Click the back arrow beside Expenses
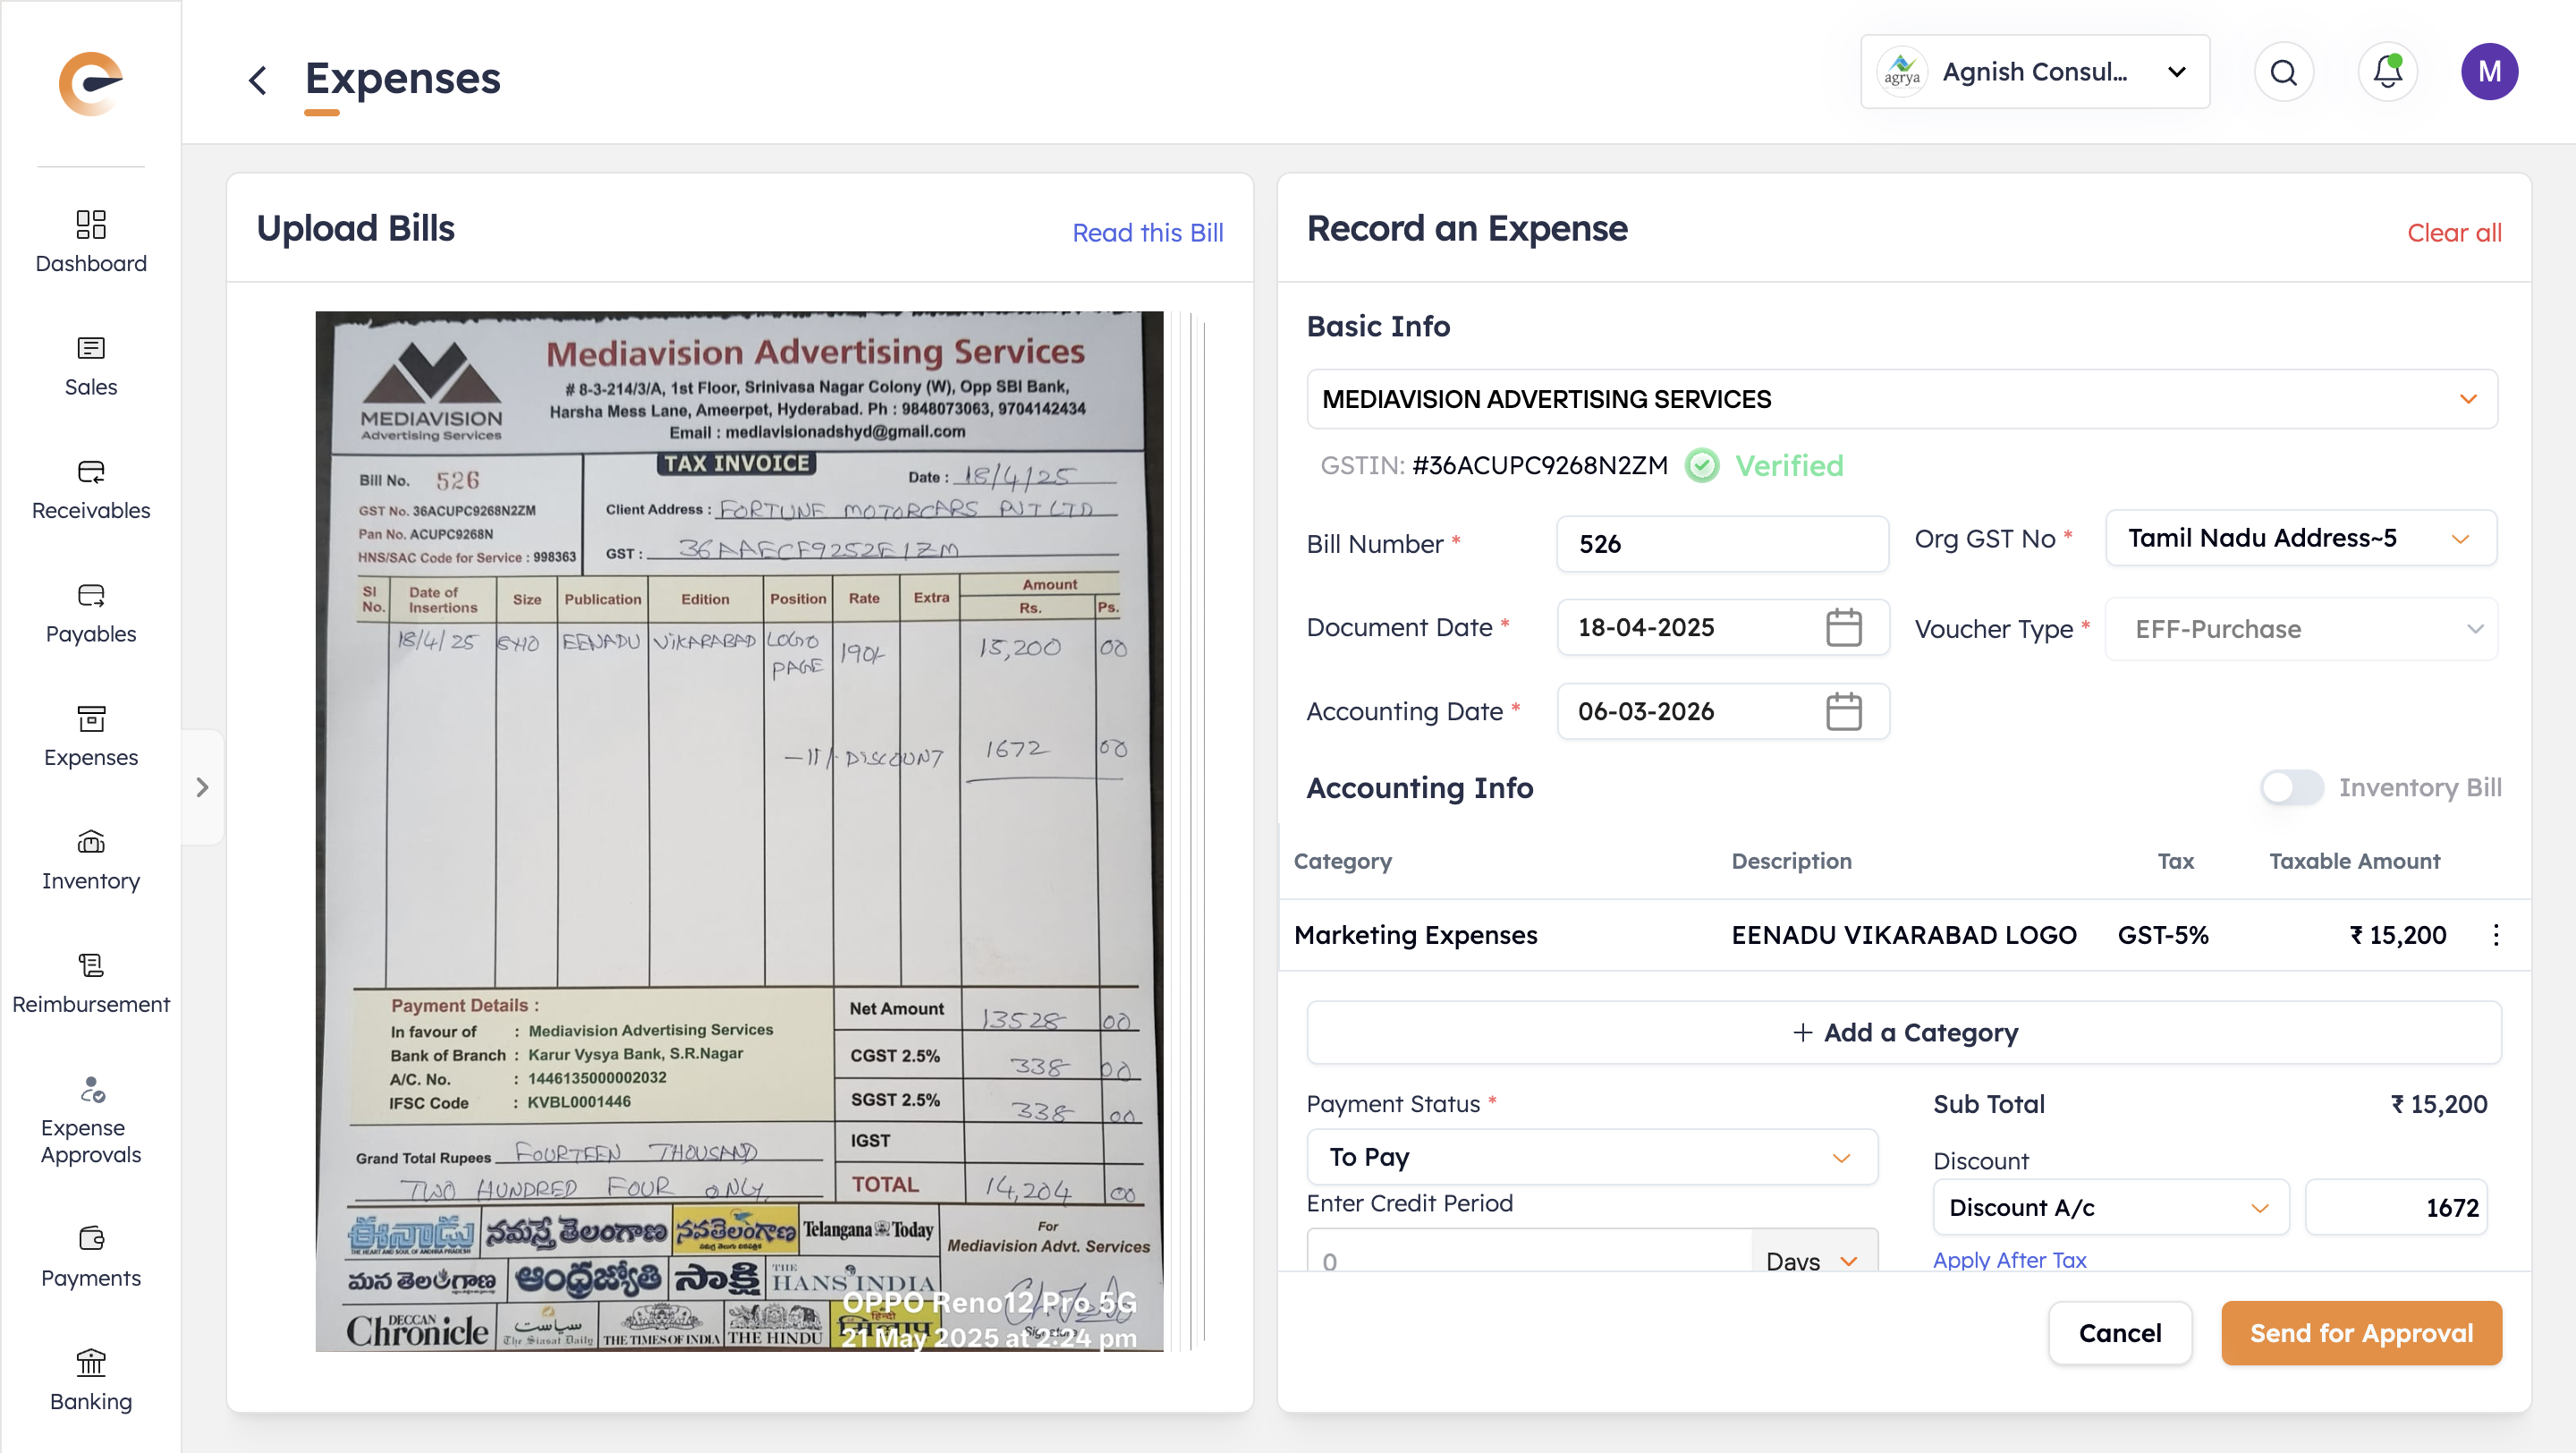Screen dimensions: 2576x1453 258,80
